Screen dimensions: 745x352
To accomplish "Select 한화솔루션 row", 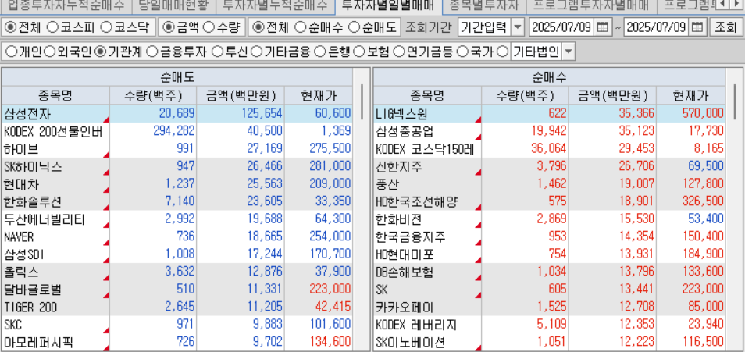I will pos(177,201).
